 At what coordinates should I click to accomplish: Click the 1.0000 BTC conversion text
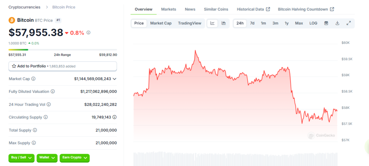click(x=17, y=43)
